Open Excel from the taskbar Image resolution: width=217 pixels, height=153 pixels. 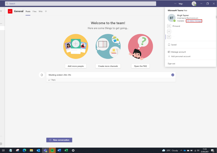tap(66, 150)
